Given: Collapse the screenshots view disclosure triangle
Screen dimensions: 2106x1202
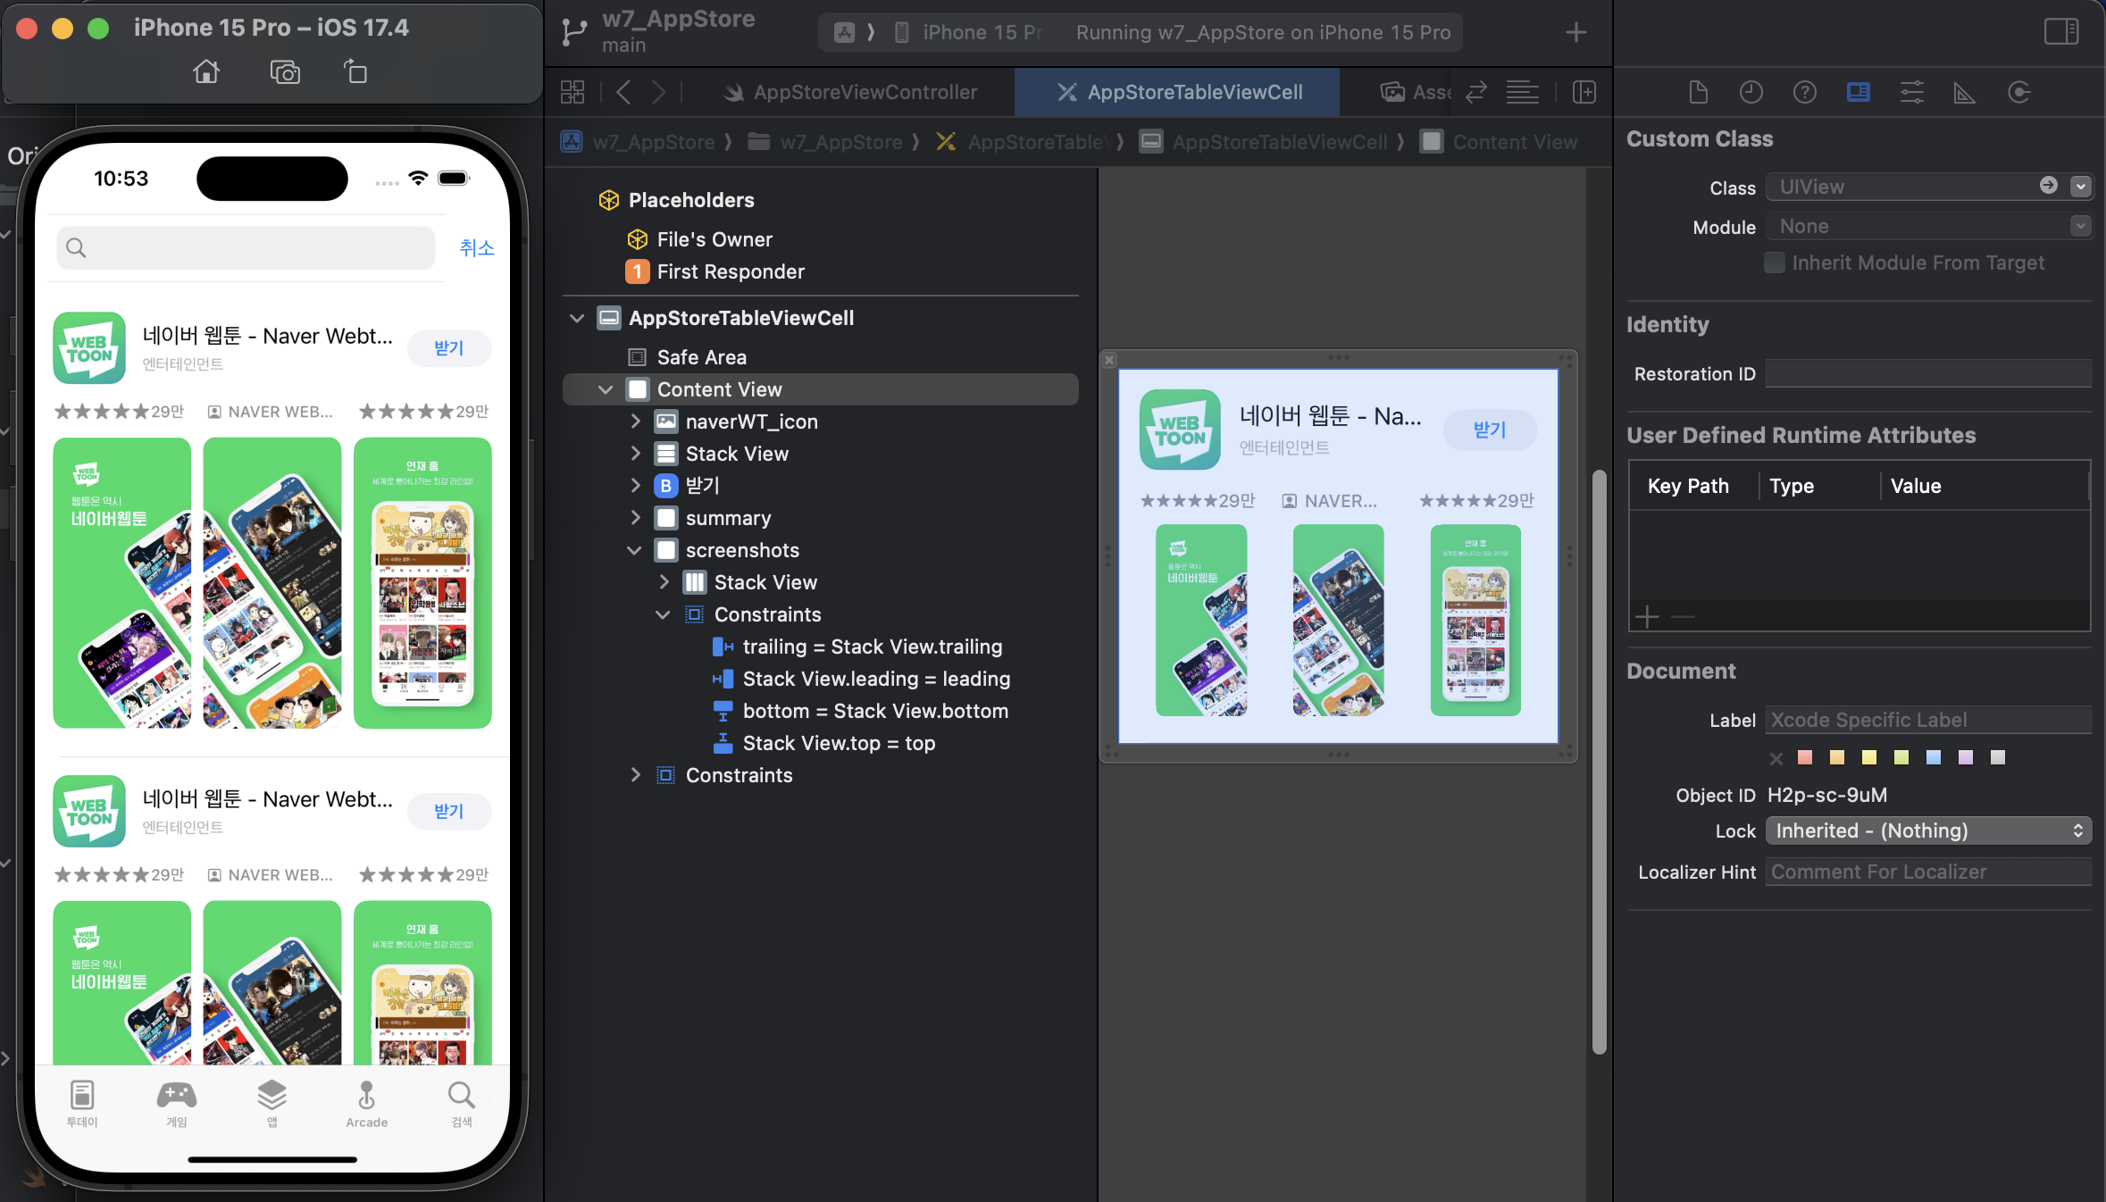Looking at the screenshot, I should coord(635,550).
